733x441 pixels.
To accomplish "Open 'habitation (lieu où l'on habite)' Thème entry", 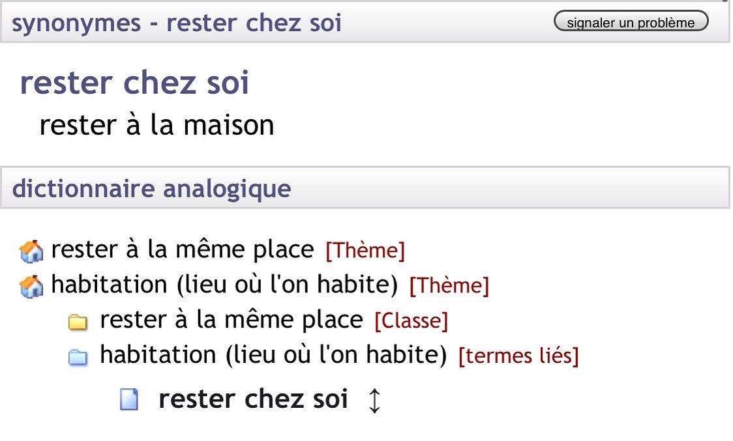I will pyautogui.click(x=224, y=285).
